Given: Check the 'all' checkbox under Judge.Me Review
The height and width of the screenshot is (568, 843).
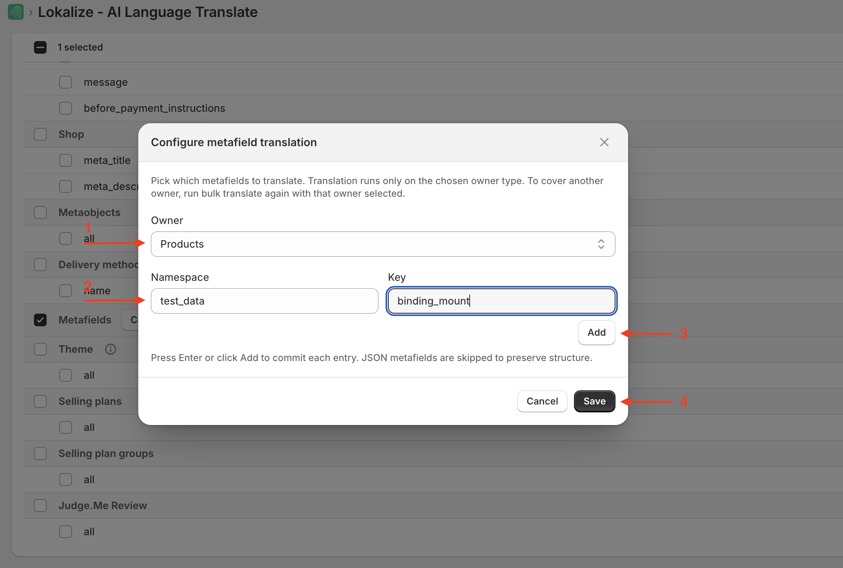Looking at the screenshot, I should (66, 532).
